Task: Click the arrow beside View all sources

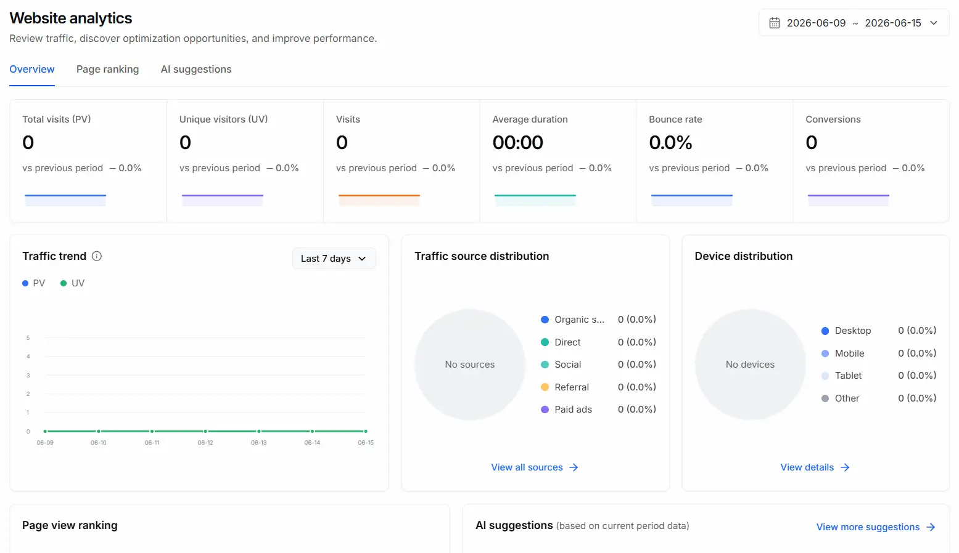Action: [574, 467]
